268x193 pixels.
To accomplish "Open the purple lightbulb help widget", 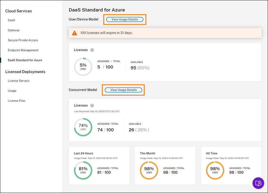I will pyautogui.click(x=258, y=183).
